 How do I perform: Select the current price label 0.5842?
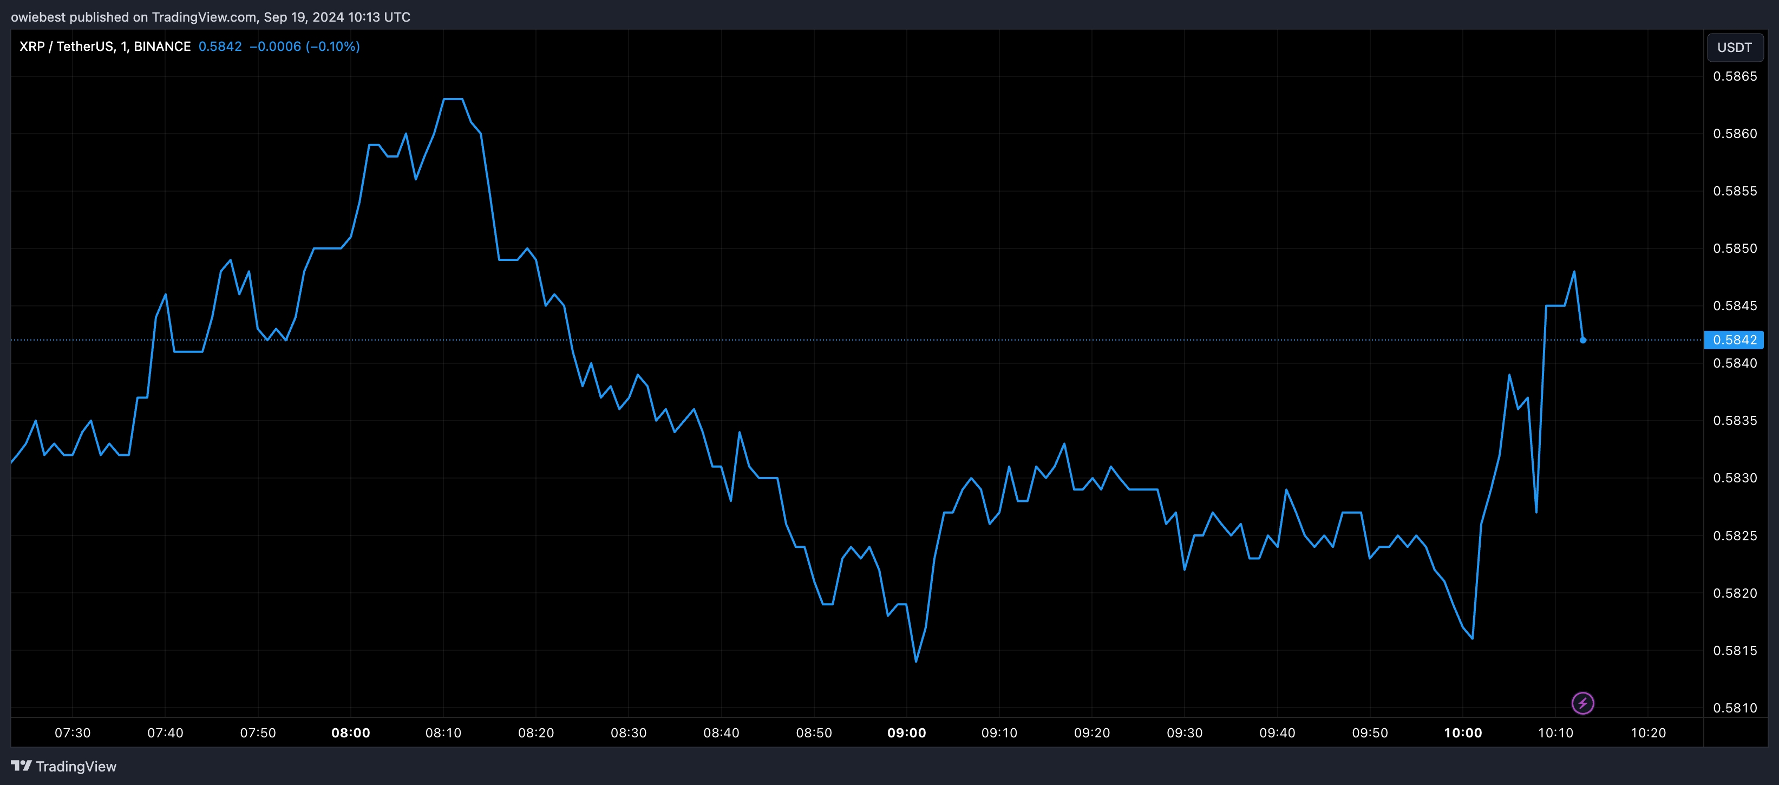pyautogui.click(x=1734, y=339)
